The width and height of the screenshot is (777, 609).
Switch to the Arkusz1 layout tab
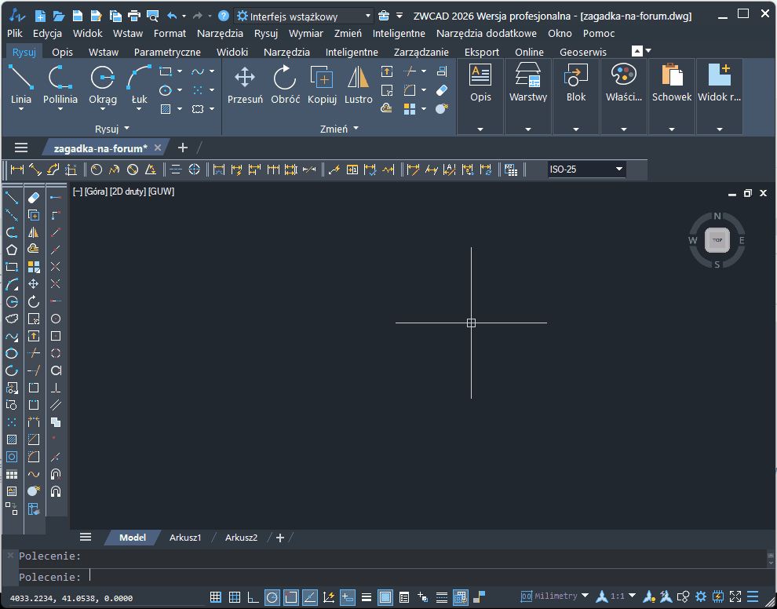click(185, 538)
